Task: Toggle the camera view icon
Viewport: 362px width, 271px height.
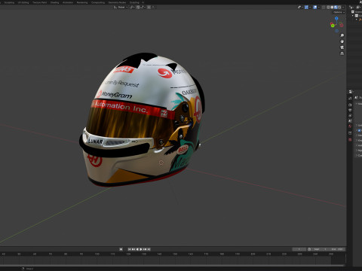Action: pyautogui.click(x=342, y=47)
